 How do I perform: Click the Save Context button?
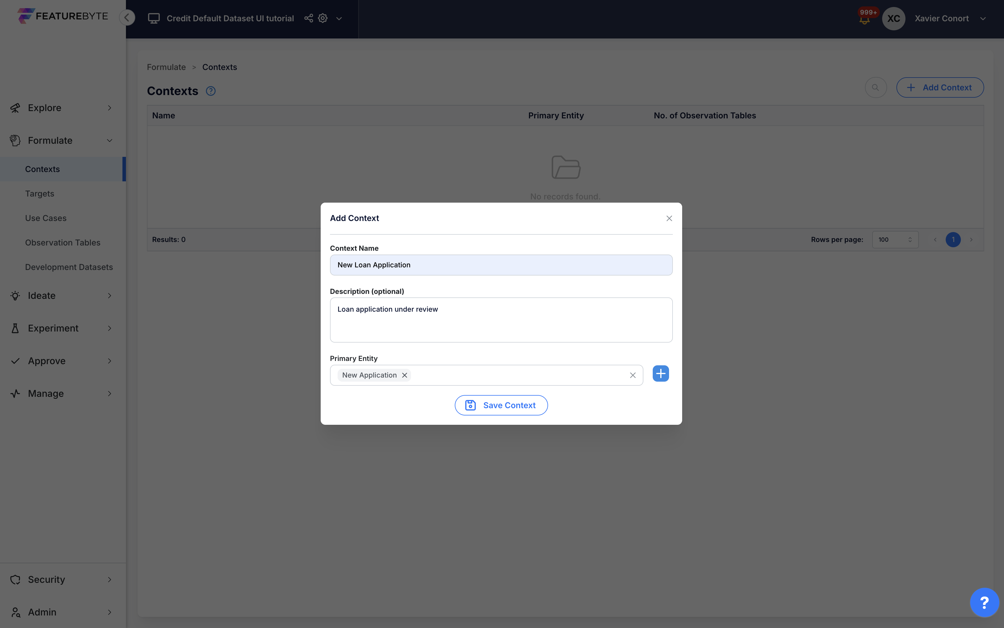pos(501,405)
